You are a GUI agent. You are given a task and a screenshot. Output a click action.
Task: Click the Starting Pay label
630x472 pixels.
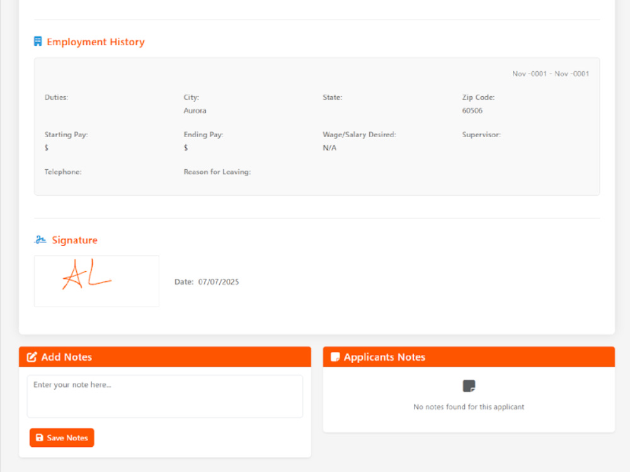[66, 135]
